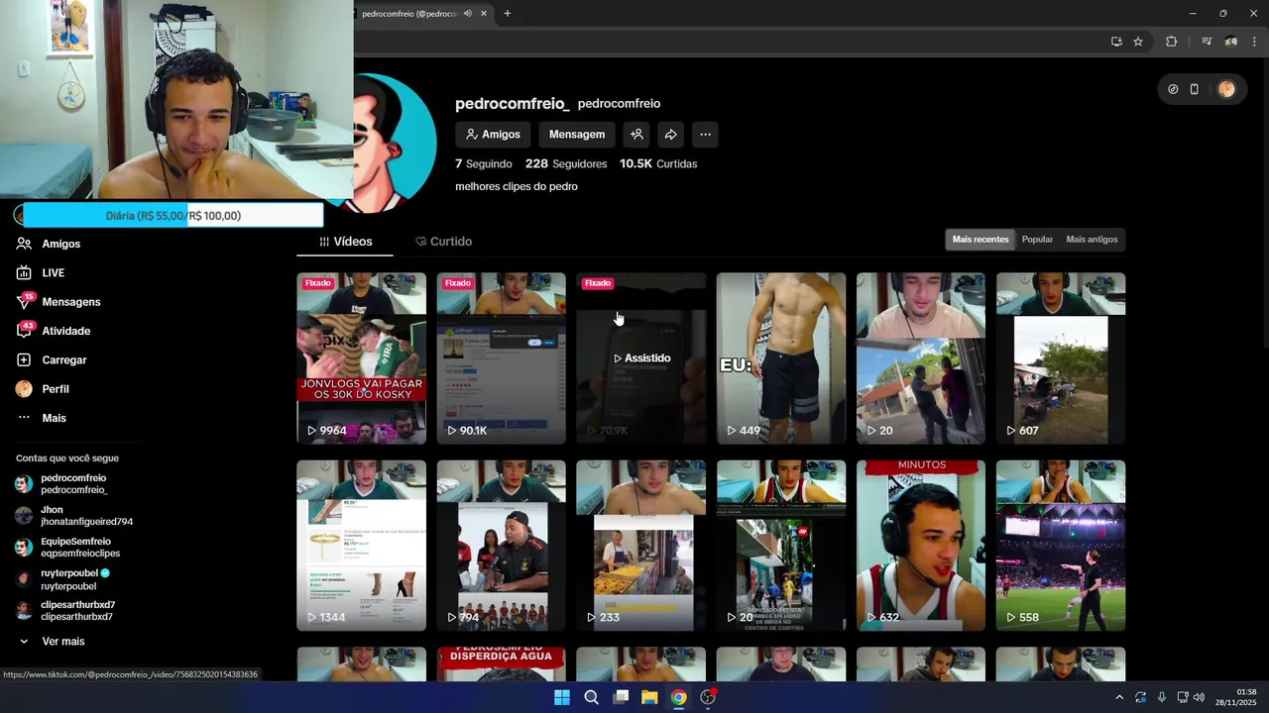Open File Explorer from taskbar
1269x713 pixels.
pyautogui.click(x=649, y=697)
